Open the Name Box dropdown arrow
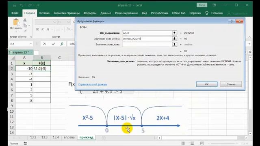The image size is (260, 146). (31, 44)
